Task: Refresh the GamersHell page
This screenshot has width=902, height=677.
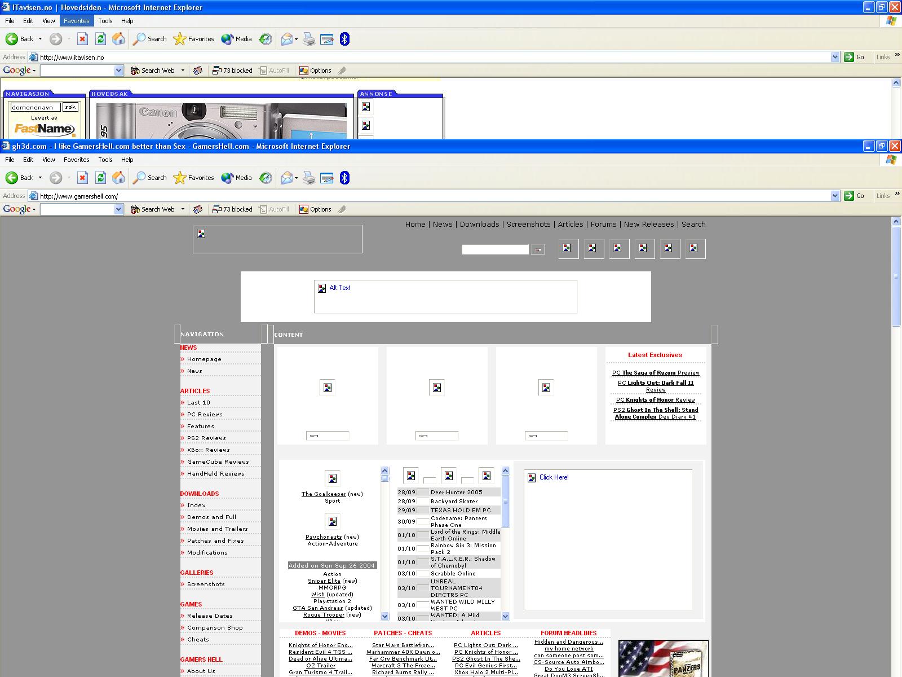Action: (100, 178)
